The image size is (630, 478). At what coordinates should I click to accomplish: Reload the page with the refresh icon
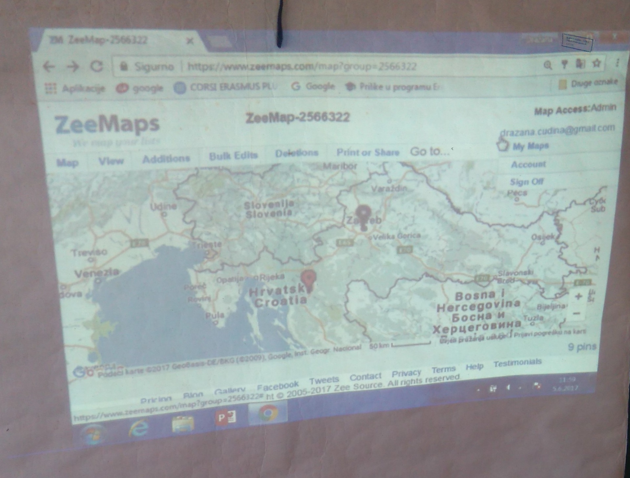tap(96, 67)
